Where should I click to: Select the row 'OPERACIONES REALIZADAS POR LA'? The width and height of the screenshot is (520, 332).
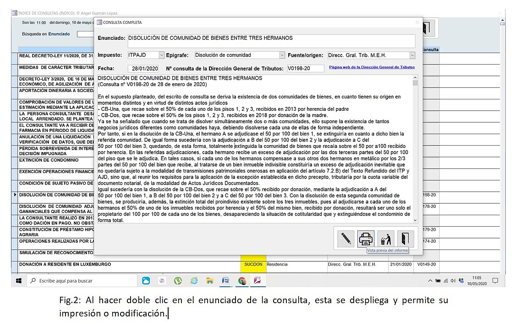point(56,244)
